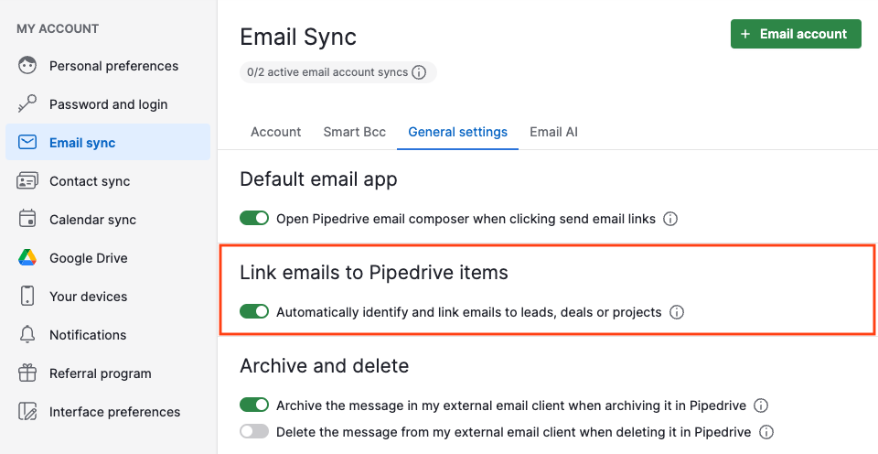The height and width of the screenshot is (454, 878).
Task: Open Calendar sync calendar icon
Action: (27, 219)
